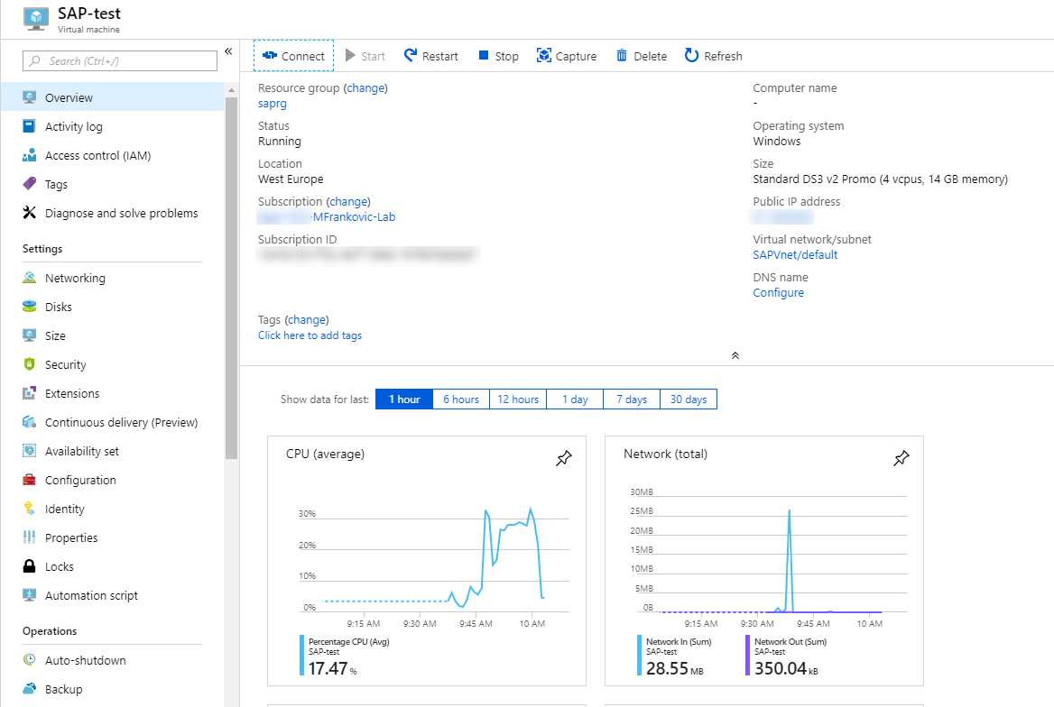This screenshot has height=707, width=1054.
Task: Capture the VM image
Action: coord(567,56)
